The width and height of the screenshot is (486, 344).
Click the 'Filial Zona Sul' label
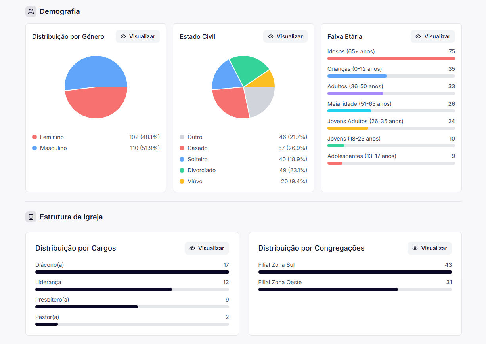(277, 265)
